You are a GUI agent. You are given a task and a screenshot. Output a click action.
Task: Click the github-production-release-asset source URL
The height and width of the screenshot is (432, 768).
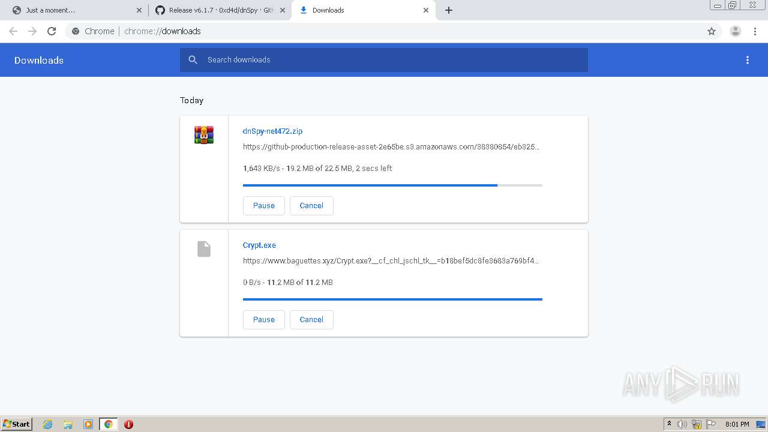point(391,146)
